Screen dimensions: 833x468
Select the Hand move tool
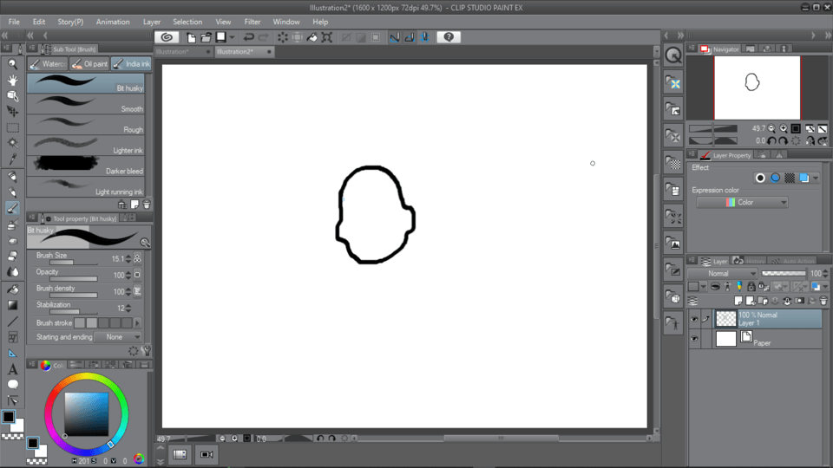[12, 80]
